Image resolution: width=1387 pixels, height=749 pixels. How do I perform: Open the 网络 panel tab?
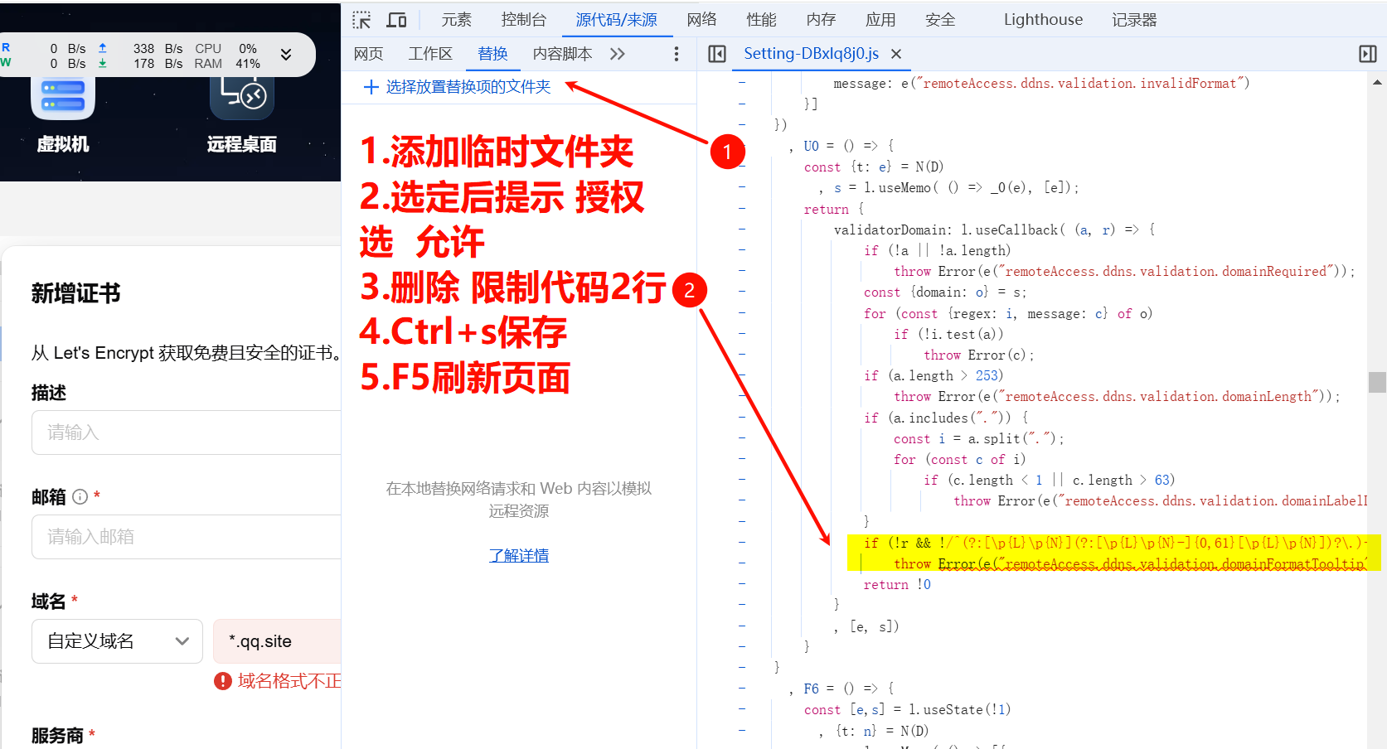pos(702,20)
